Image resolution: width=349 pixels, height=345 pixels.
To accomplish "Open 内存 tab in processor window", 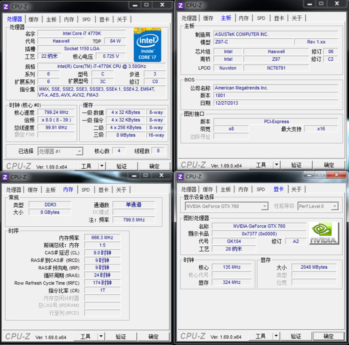I will [69, 19].
